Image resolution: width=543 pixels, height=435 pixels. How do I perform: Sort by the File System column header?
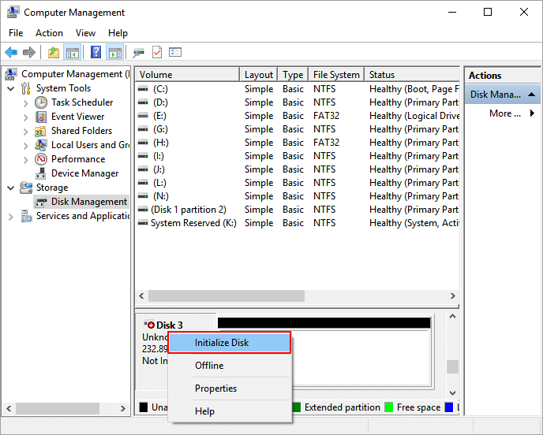pos(335,75)
